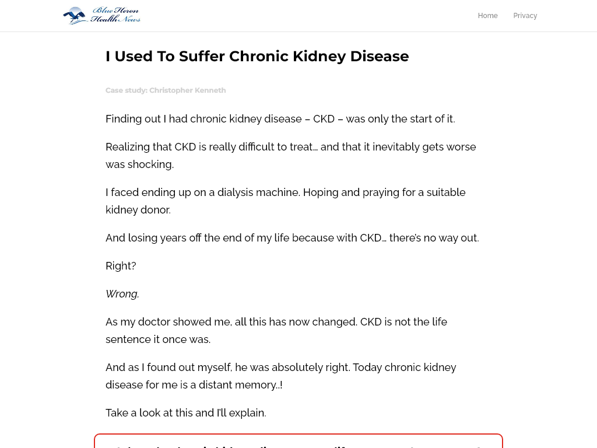Click the bird graphic beside the site name
Image resolution: width=597 pixels, height=448 pixels.
(x=75, y=15)
